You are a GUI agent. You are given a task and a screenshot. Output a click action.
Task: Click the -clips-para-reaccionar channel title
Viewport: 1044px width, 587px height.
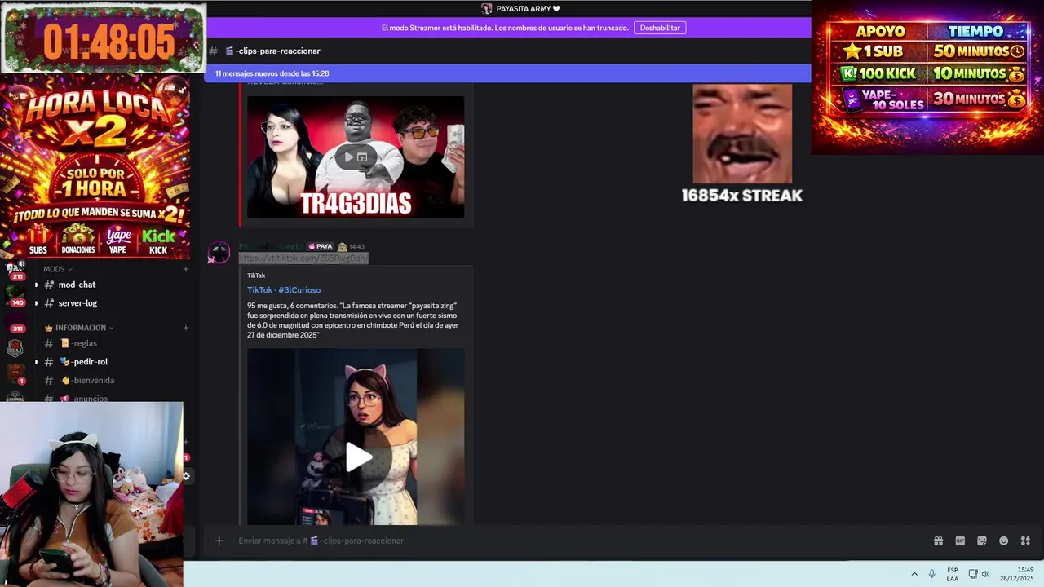pos(273,51)
